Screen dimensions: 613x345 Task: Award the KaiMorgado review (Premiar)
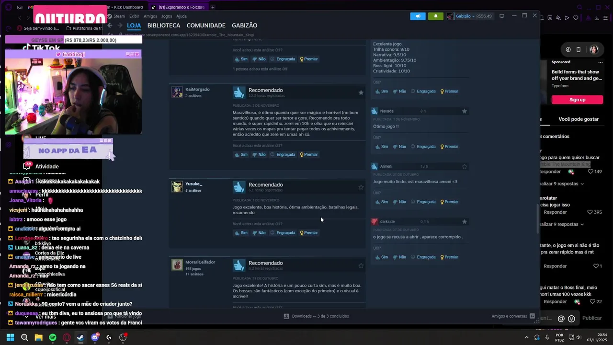[x=309, y=155]
